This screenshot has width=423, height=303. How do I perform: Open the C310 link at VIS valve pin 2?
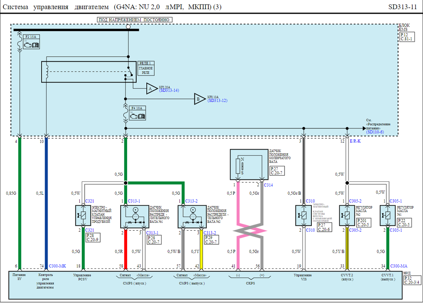(x=310, y=230)
